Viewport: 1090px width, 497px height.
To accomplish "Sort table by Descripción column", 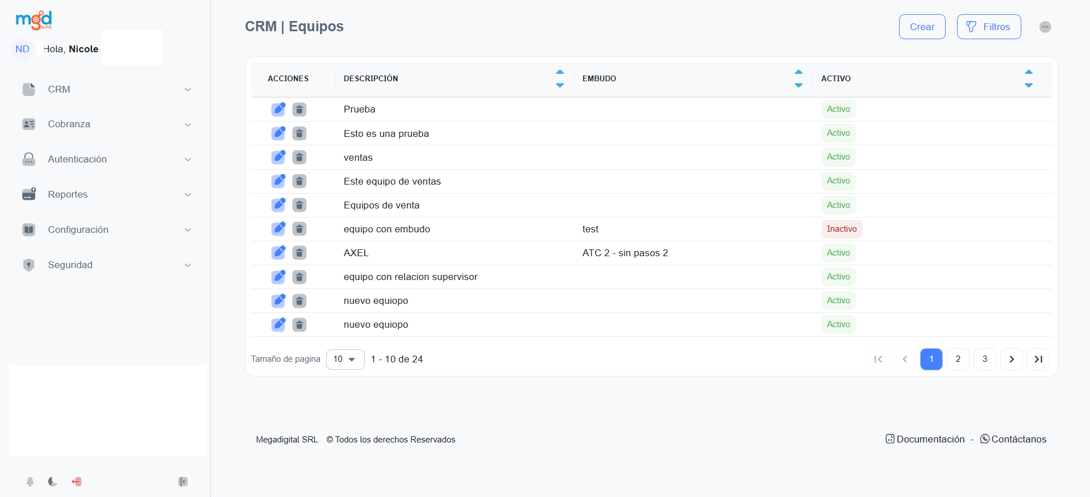I will point(559,78).
